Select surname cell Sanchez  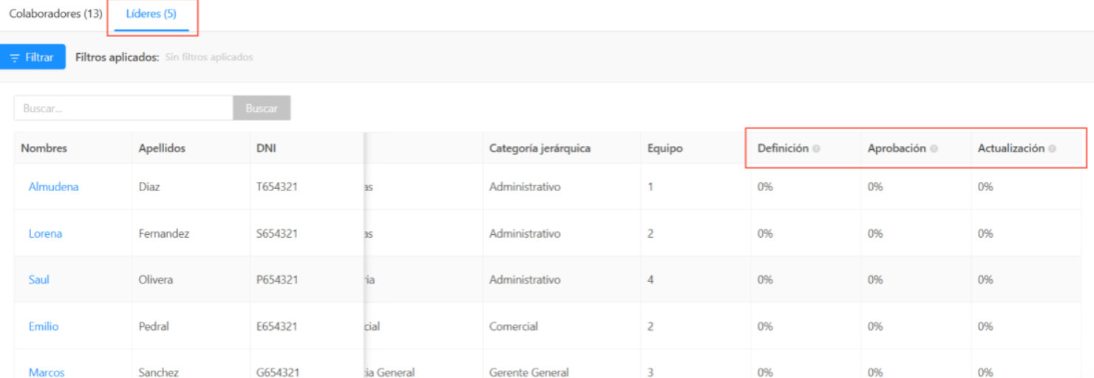click(159, 372)
